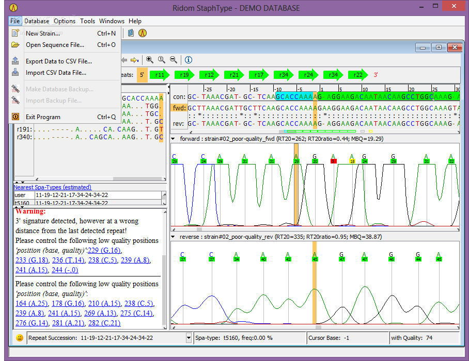Jump to position 233 (G.18)

click(32, 260)
